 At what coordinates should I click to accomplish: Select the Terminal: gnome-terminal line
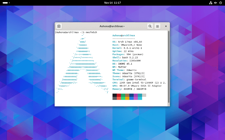(129, 79)
